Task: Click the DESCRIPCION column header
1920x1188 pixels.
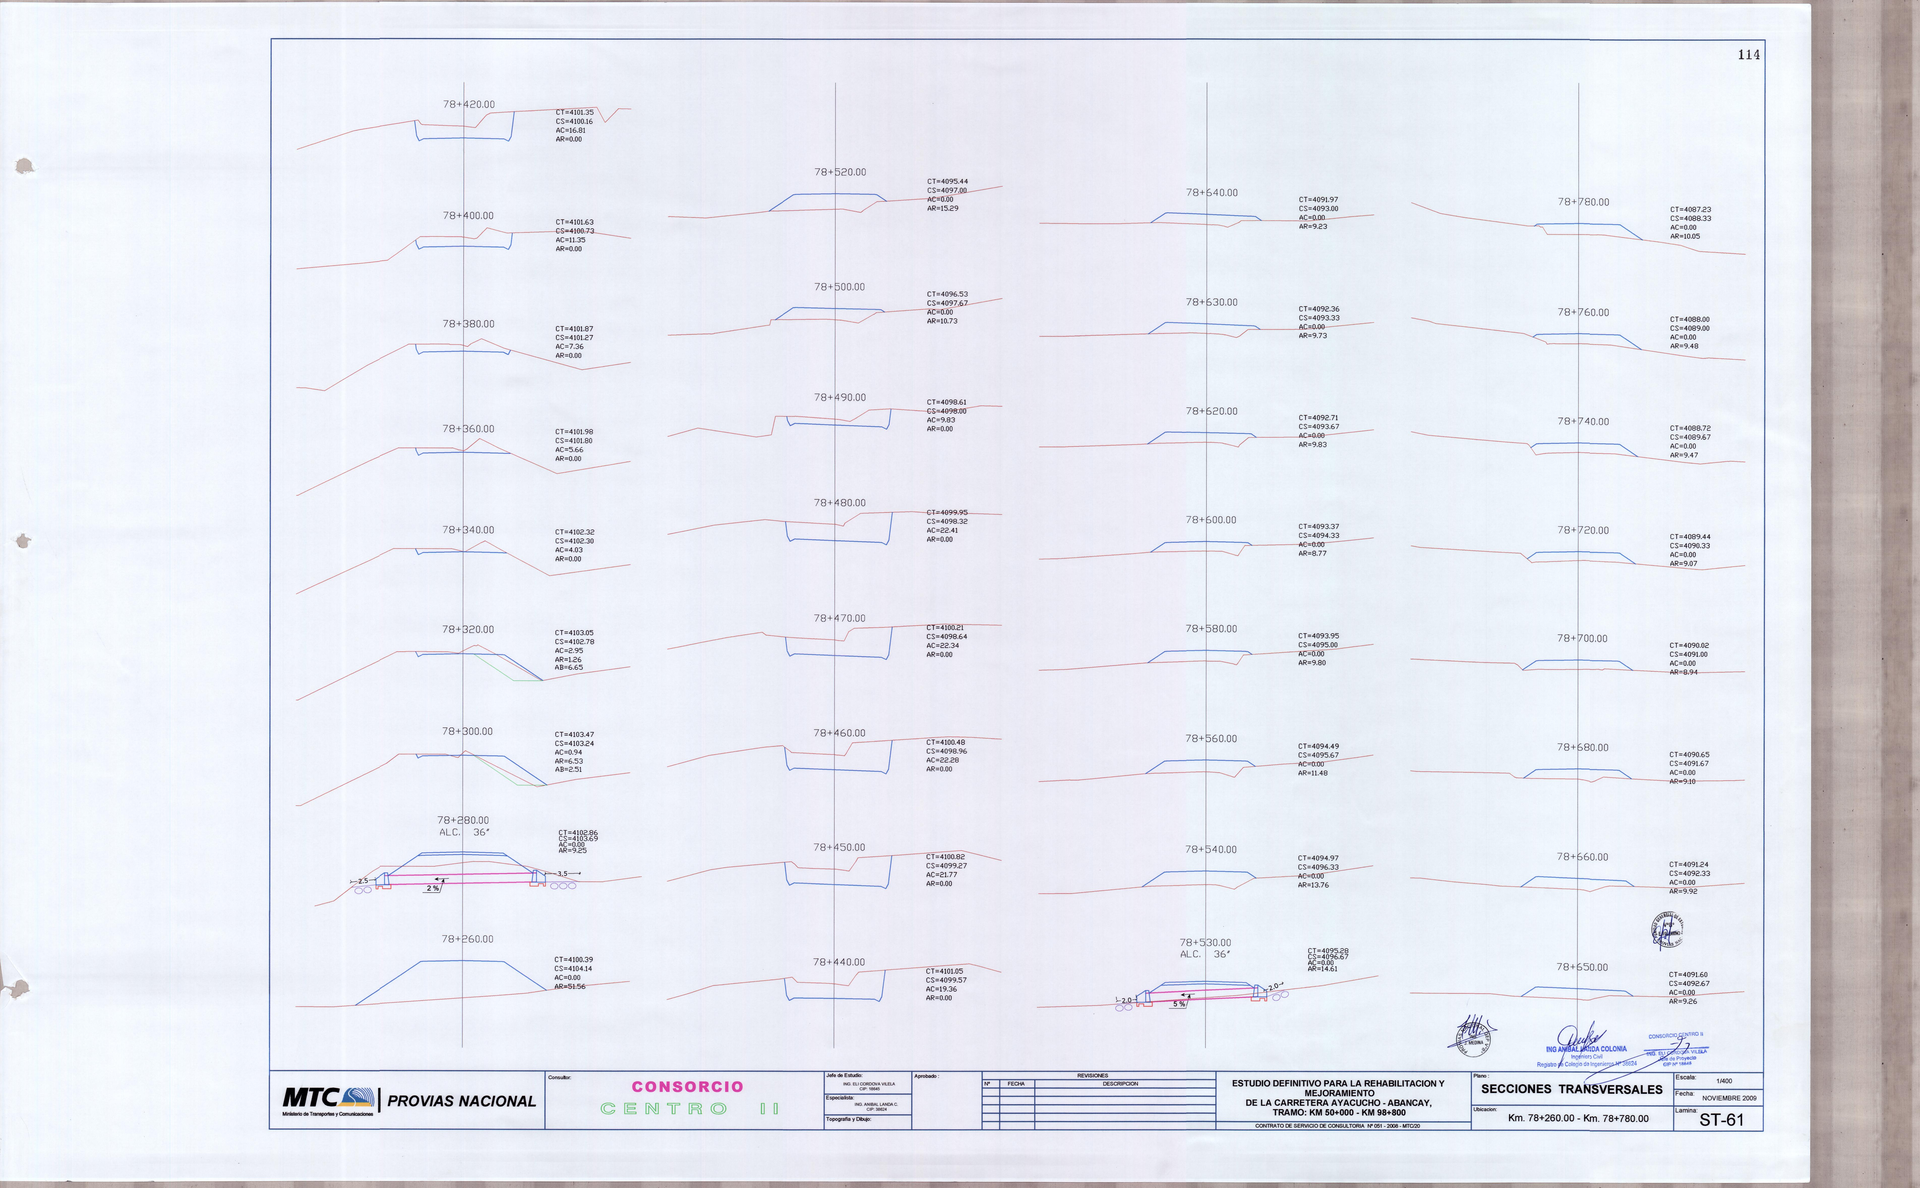Action: tap(1120, 1083)
